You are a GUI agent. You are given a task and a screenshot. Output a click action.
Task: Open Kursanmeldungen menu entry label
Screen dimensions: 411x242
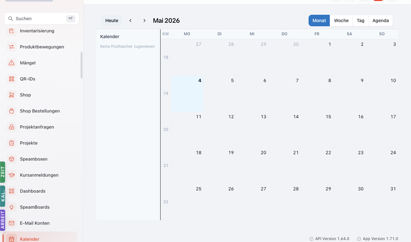[x=39, y=175]
